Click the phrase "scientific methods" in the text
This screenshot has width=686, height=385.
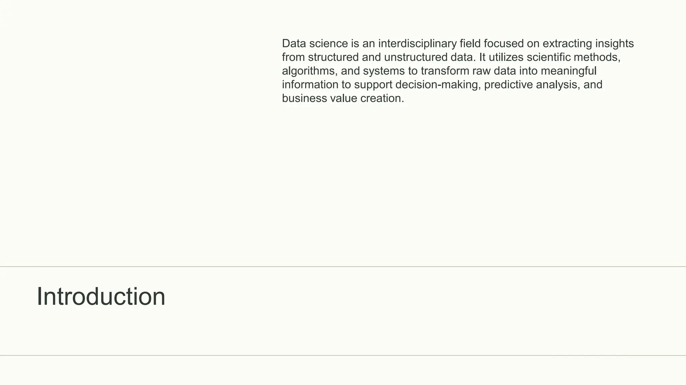point(573,57)
